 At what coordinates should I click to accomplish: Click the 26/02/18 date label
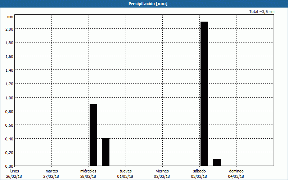click(x=15, y=176)
